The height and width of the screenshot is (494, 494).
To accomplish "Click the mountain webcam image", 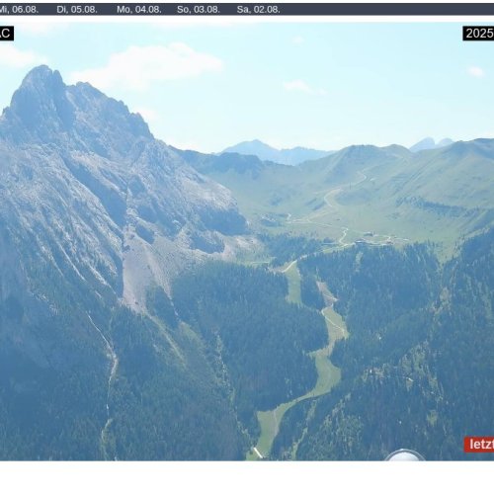I will (247, 241).
